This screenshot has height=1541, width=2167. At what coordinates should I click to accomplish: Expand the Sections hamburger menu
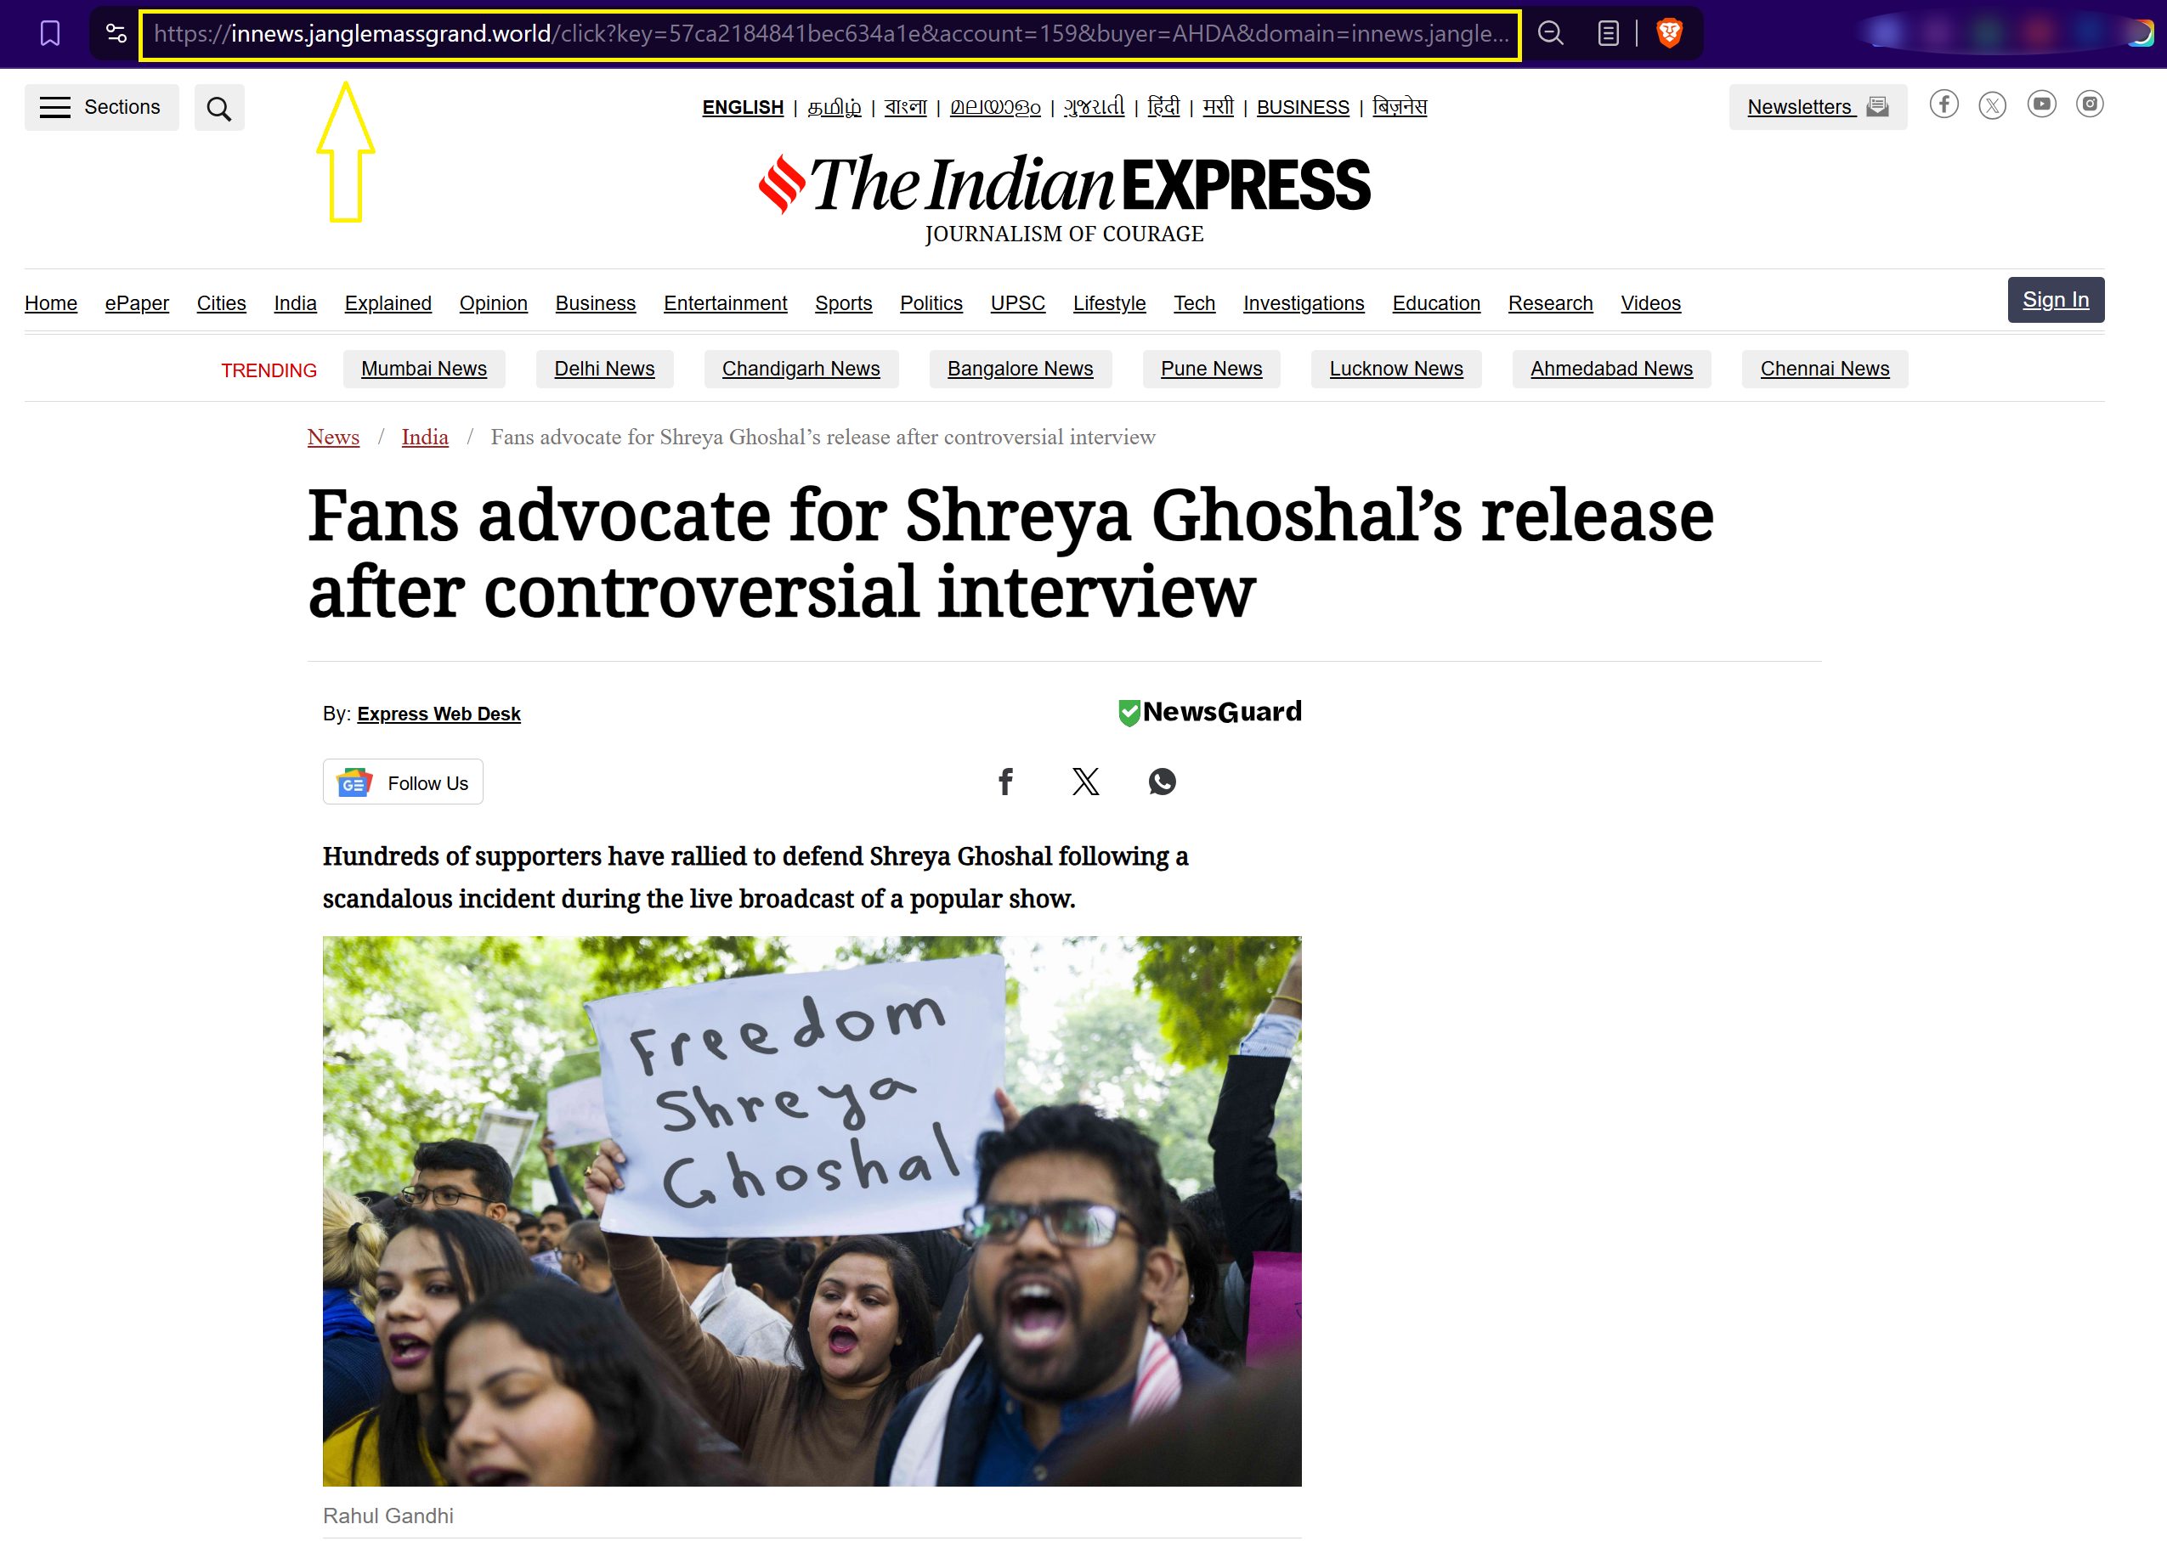click(102, 107)
